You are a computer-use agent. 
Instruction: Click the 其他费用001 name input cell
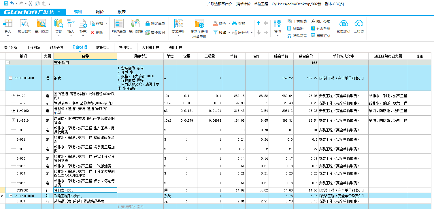pos(85,190)
